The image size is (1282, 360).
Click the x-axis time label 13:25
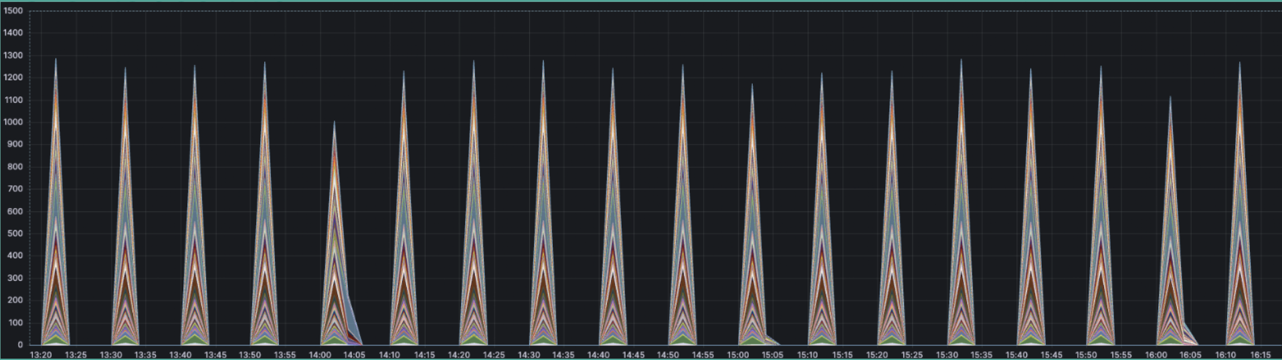click(x=76, y=355)
